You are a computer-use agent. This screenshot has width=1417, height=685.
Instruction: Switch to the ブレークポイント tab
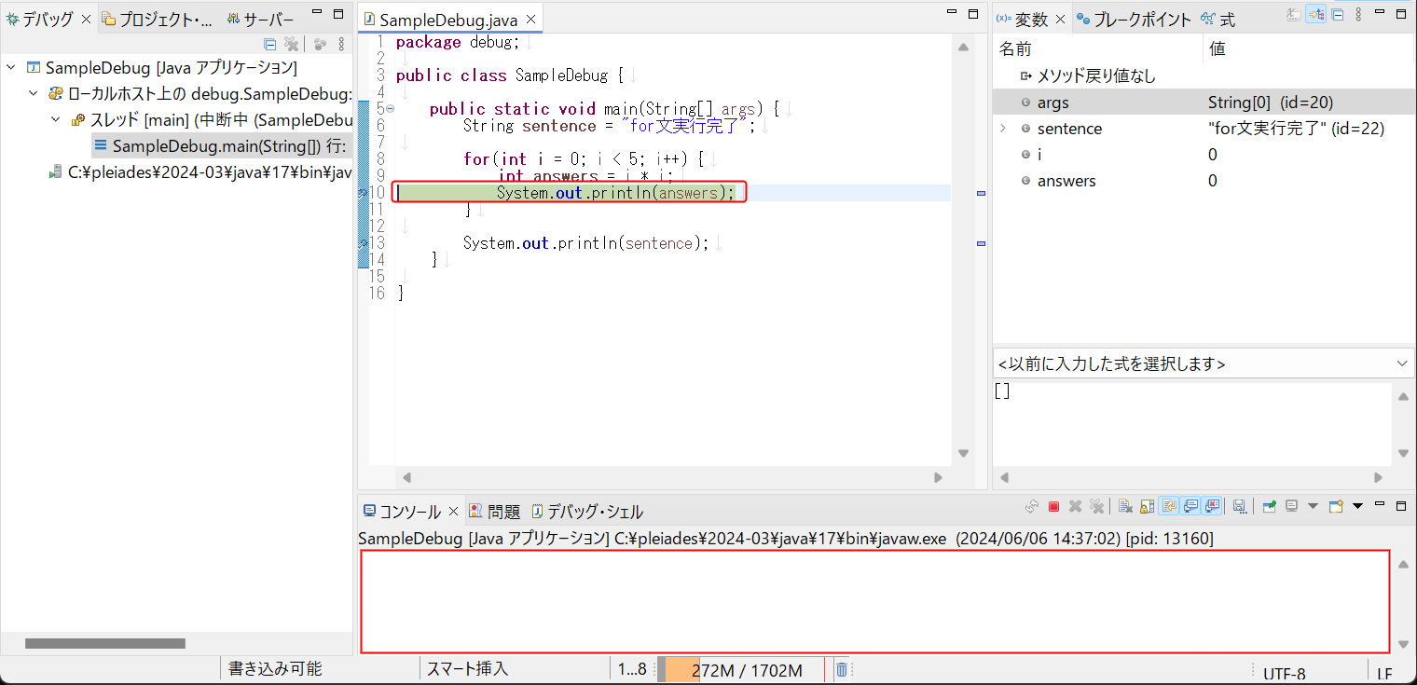pos(1134,19)
